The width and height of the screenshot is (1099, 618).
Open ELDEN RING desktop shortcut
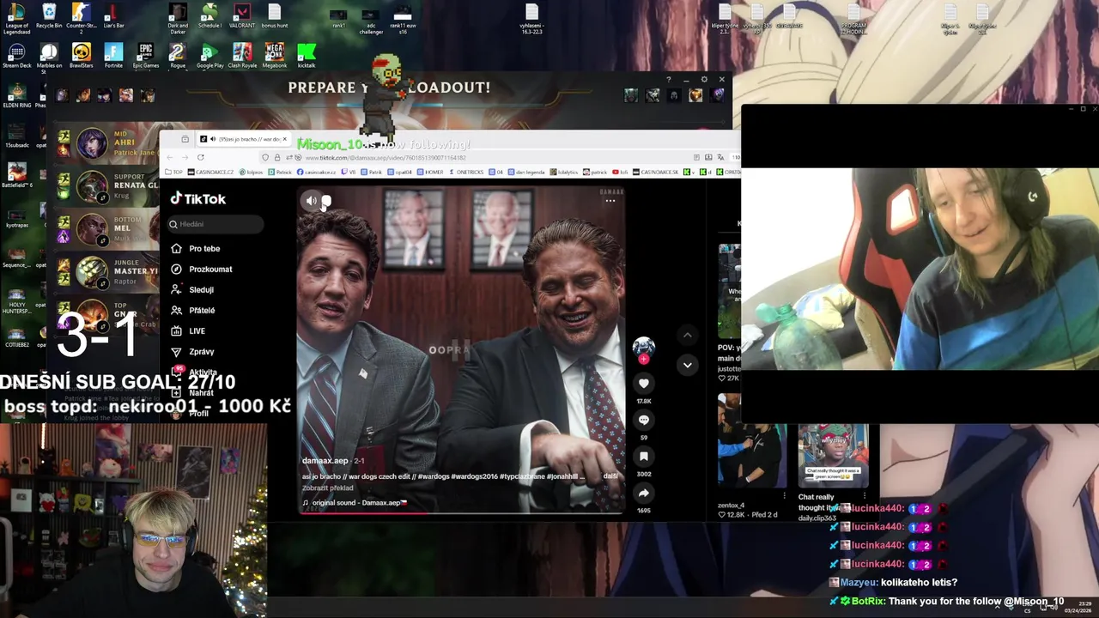[16, 95]
